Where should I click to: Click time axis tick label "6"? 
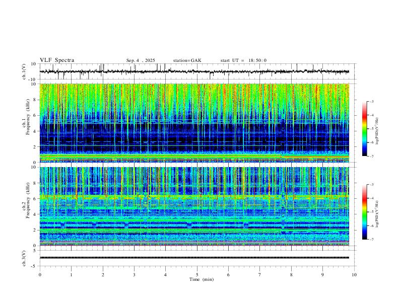(228, 275)
